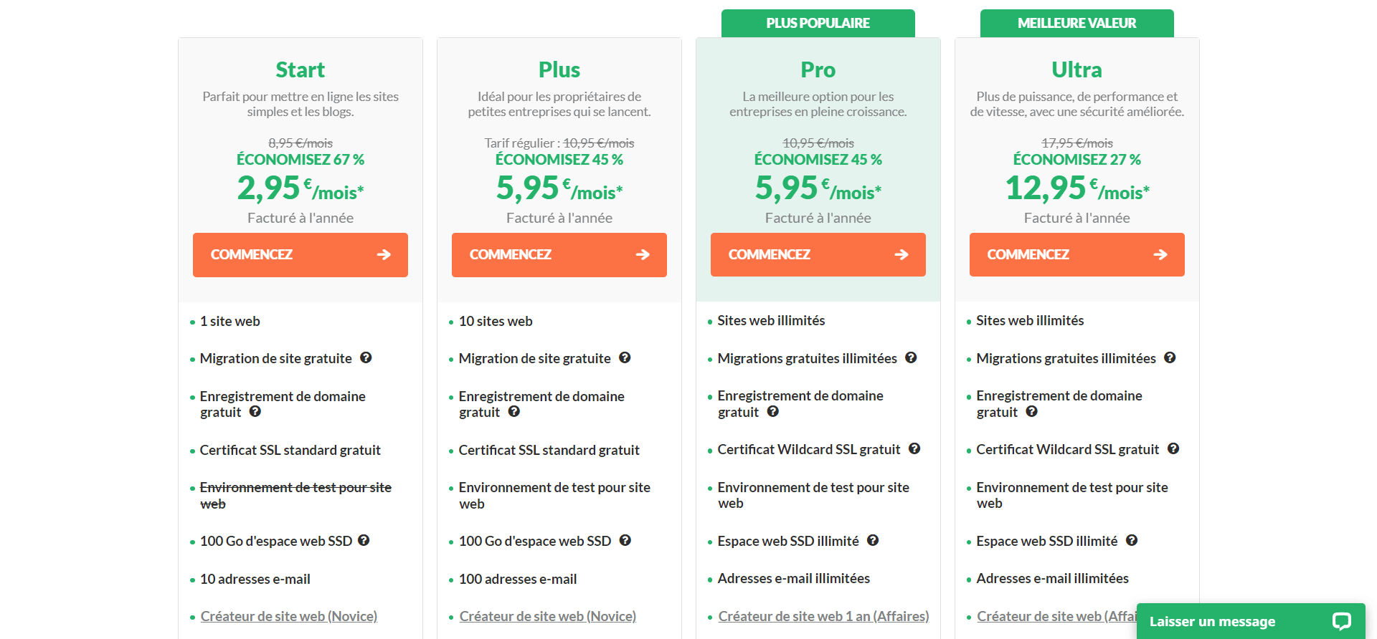Open tooltip for Pro unlimited SSD web space

873,540
